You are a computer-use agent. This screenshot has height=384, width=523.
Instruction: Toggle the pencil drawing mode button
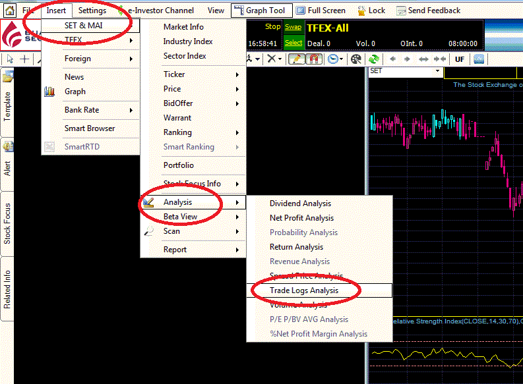(x=296, y=59)
